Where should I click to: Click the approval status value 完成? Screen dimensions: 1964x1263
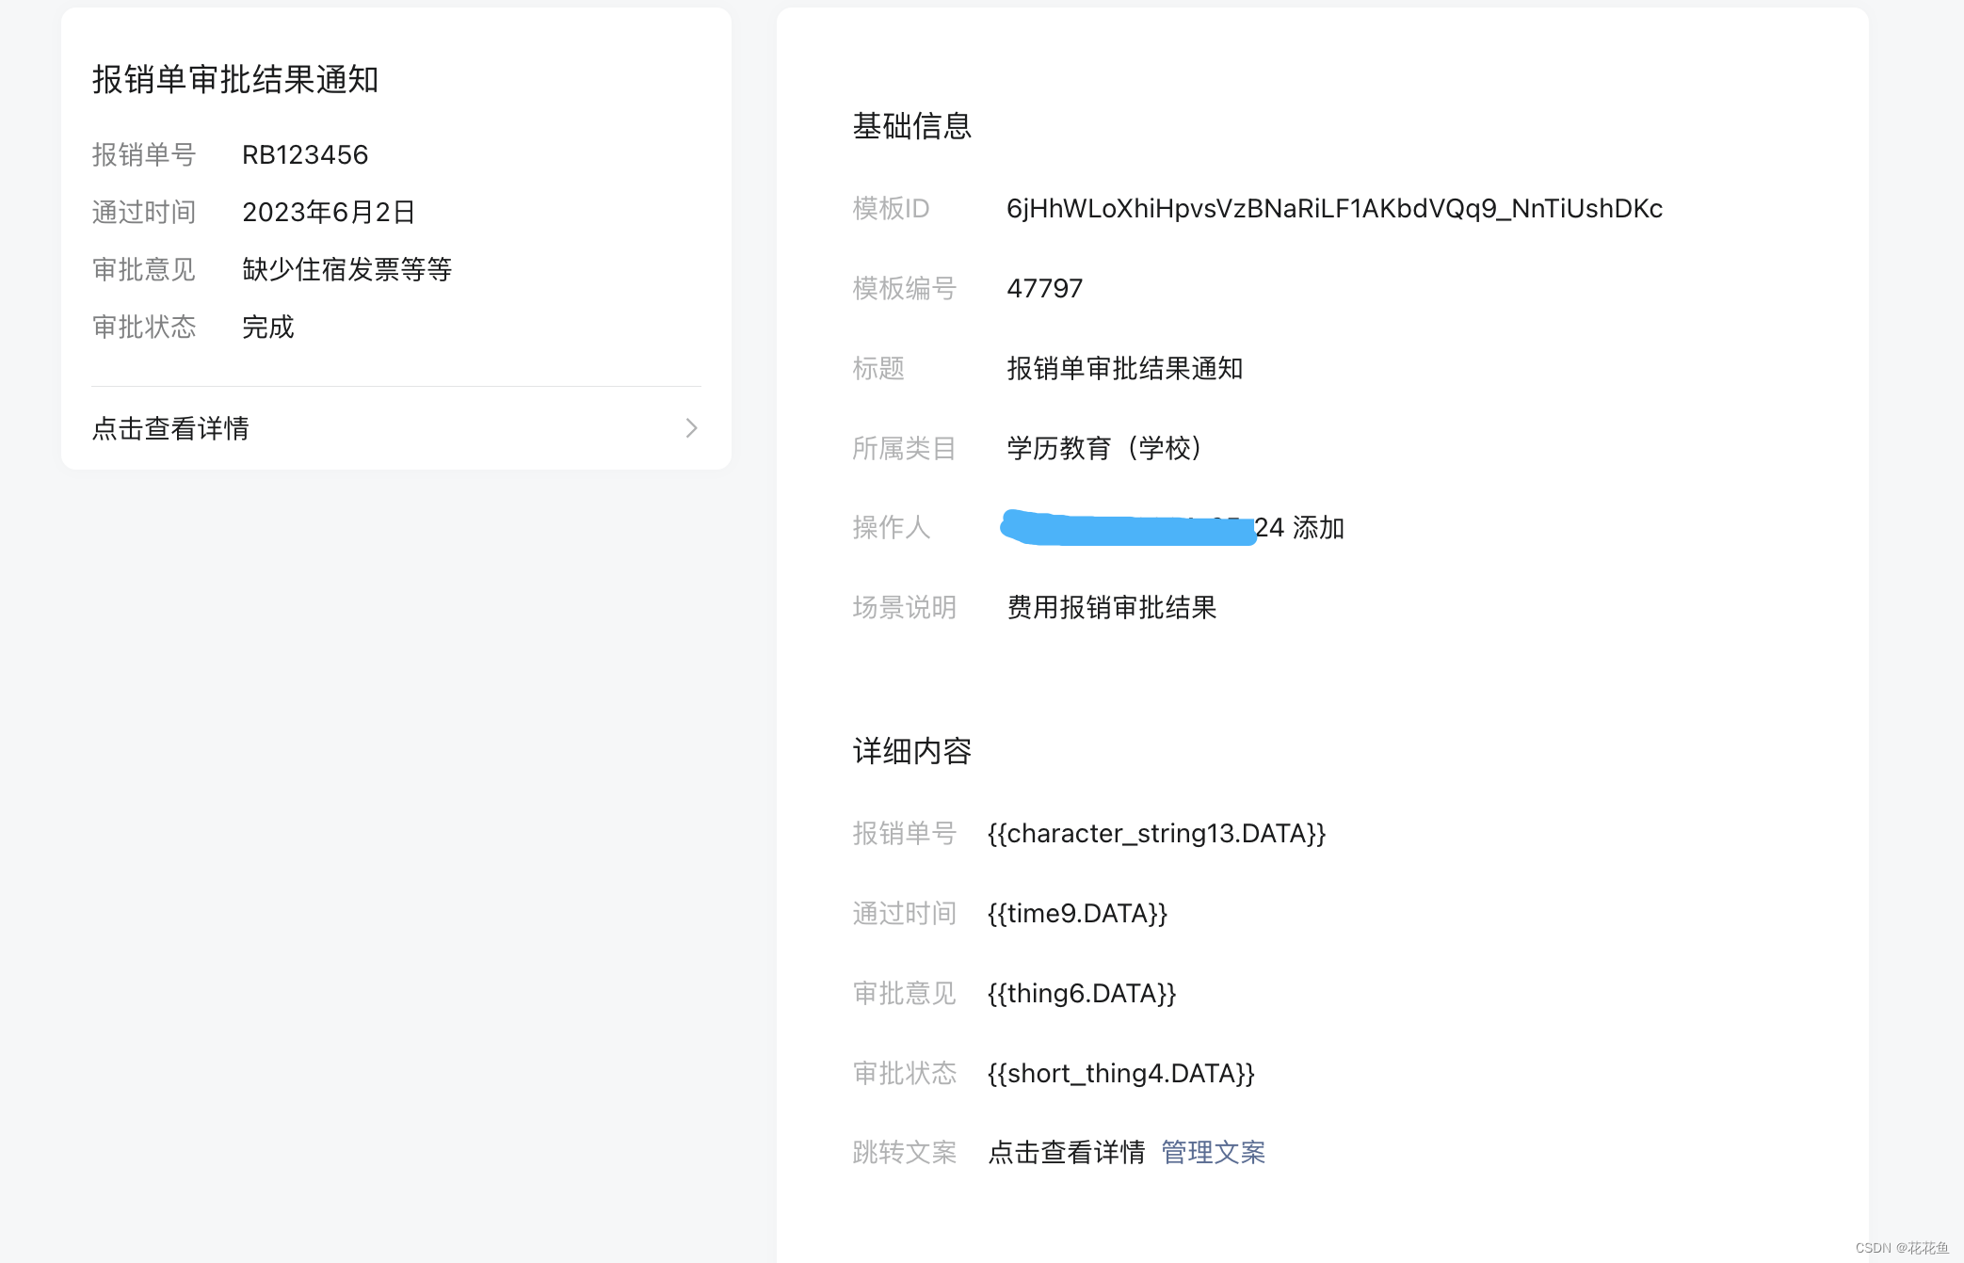coord(267,327)
